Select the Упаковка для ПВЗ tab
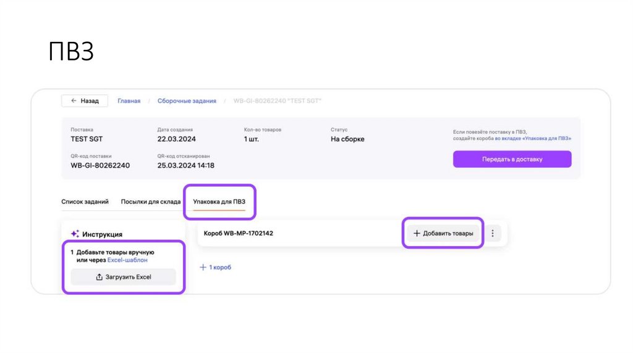This screenshot has width=633, height=354. coord(219,202)
